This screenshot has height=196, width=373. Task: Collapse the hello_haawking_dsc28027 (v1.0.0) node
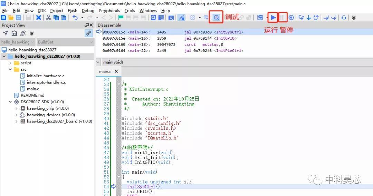pos(4,56)
